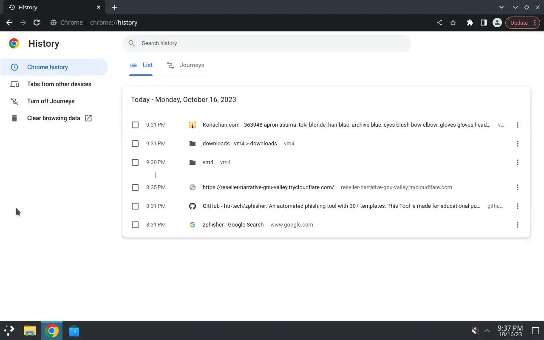Open the GitHub htr-tech/zphisher link

(x=341, y=206)
